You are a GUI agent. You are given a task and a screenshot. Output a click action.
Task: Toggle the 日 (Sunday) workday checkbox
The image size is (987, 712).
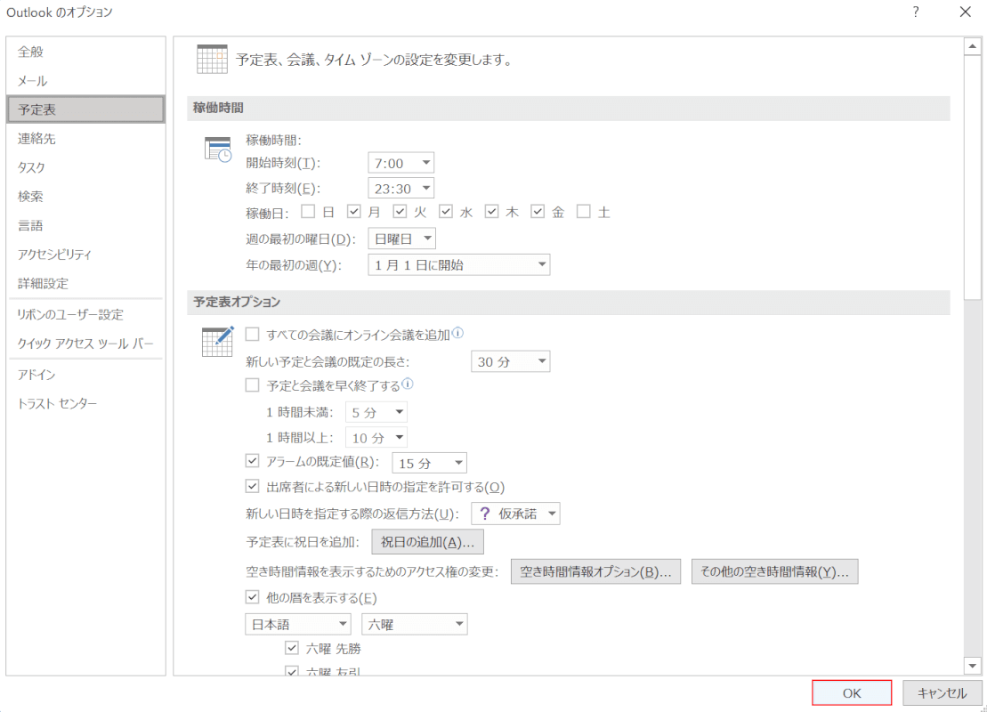308,212
